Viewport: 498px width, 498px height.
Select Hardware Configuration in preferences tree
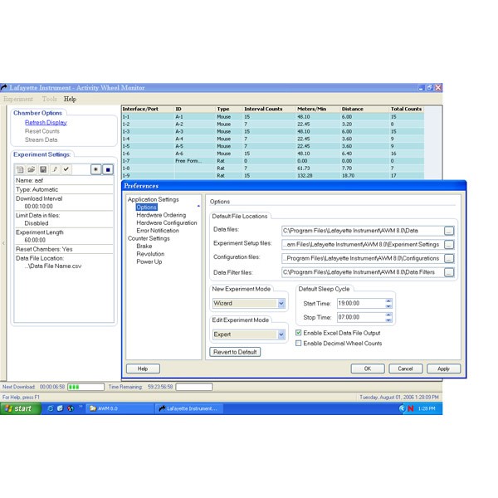167,223
